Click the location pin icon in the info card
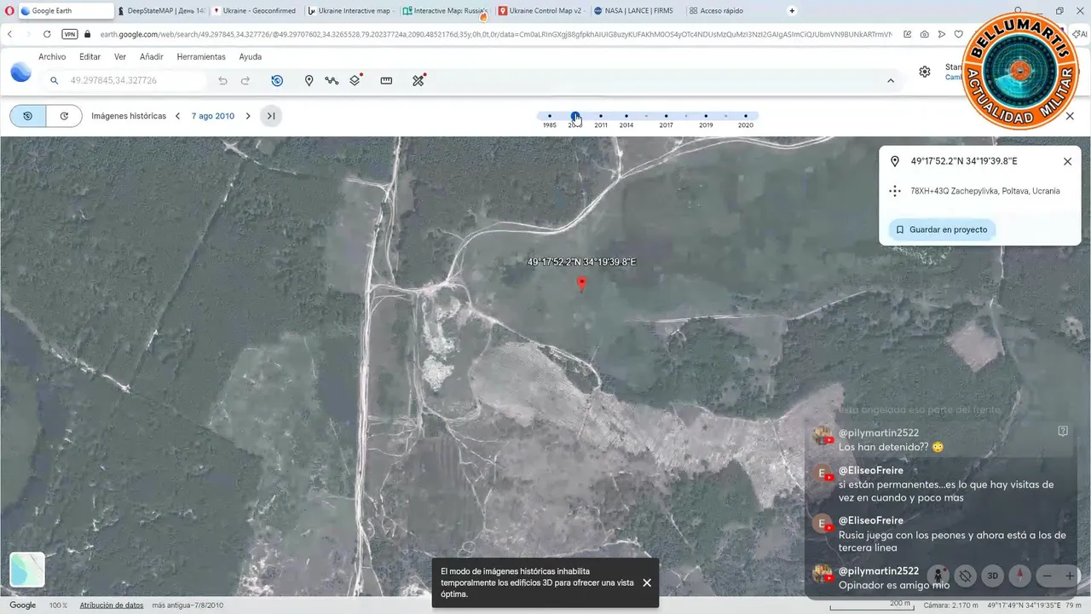The image size is (1091, 614). click(895, 161)
